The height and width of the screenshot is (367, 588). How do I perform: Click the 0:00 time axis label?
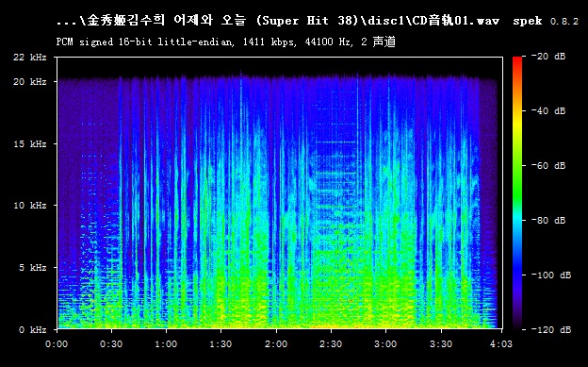tap(57, 344)
